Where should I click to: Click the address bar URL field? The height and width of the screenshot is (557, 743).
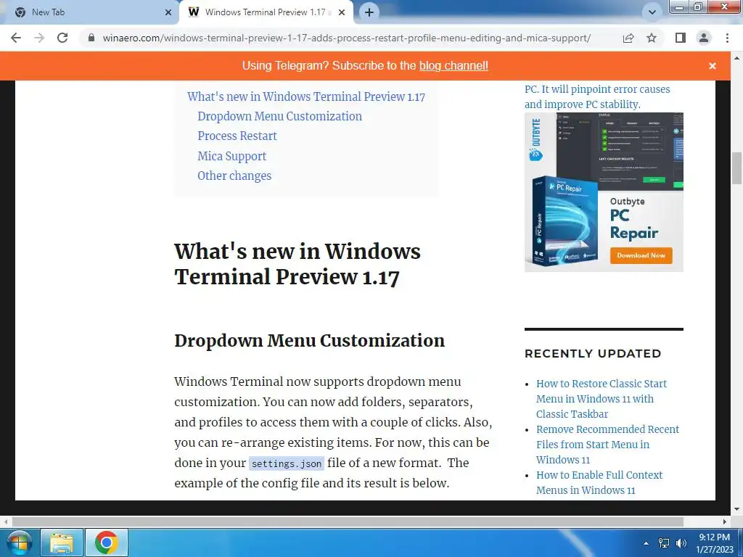(x=346, y=38)
